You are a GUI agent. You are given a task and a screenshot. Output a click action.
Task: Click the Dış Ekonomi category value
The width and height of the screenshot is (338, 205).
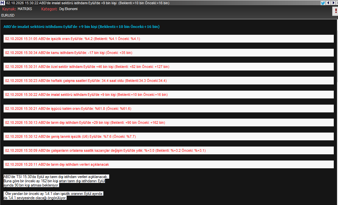(x=68, y=9)
